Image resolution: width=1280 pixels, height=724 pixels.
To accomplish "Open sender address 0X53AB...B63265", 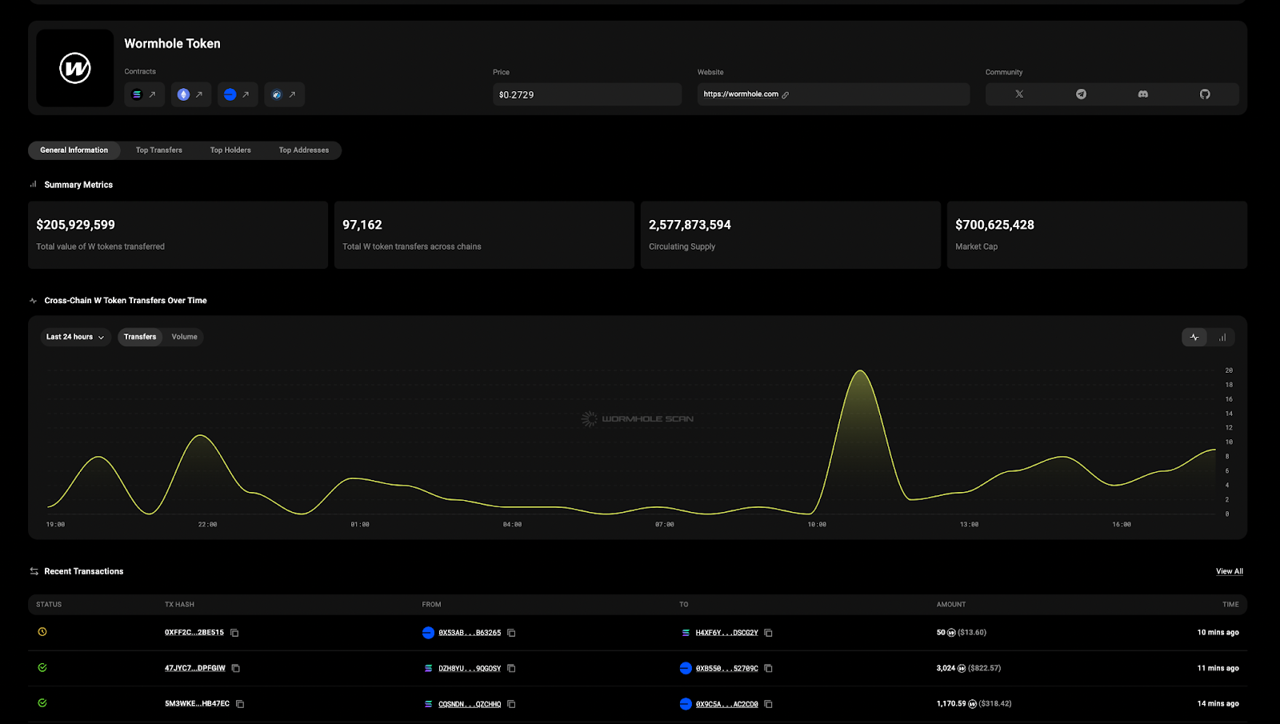I will coord(470,633).
